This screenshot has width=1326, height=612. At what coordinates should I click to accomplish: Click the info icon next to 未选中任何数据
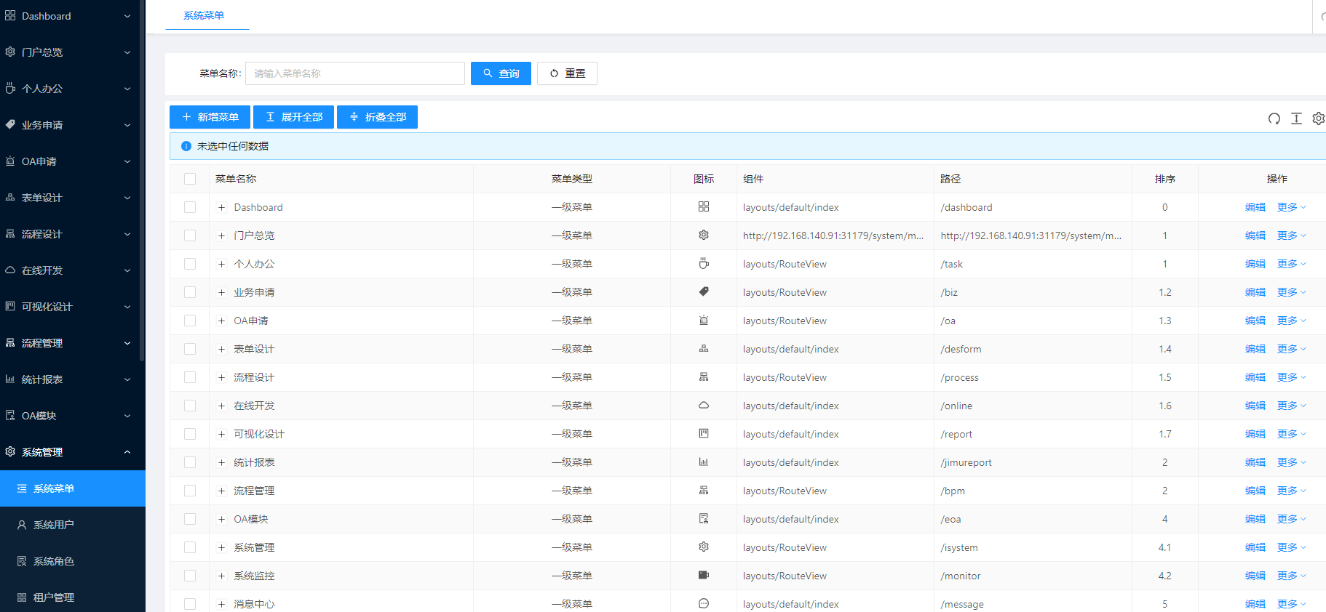(186, 146)
